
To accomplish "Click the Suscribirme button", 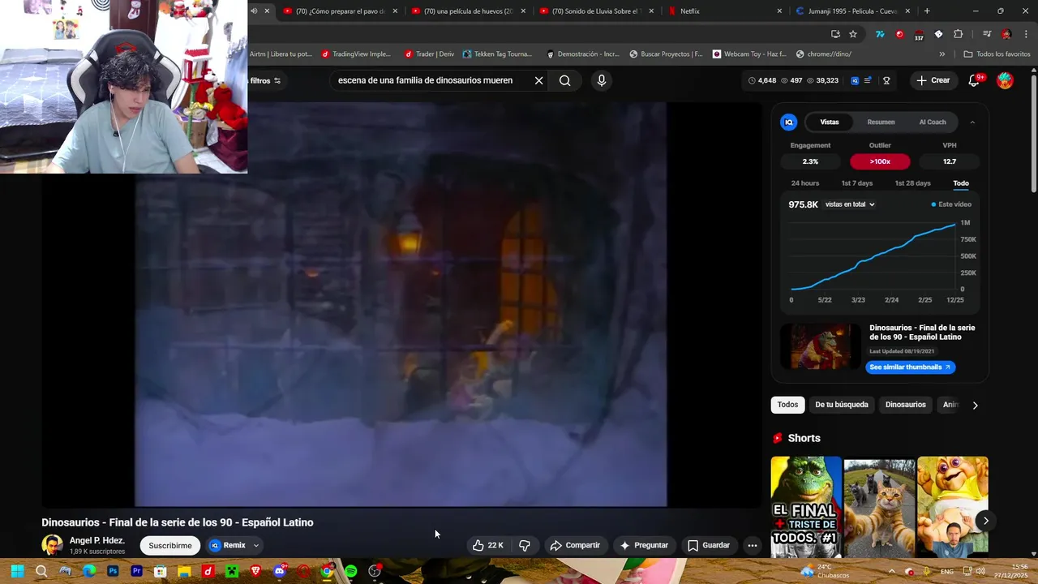I will click(x=170, y=545).
